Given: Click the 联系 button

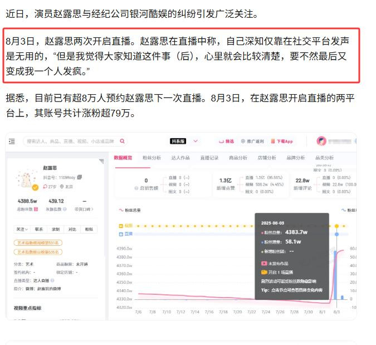Looking at the screenshot, I should [38, 229].
